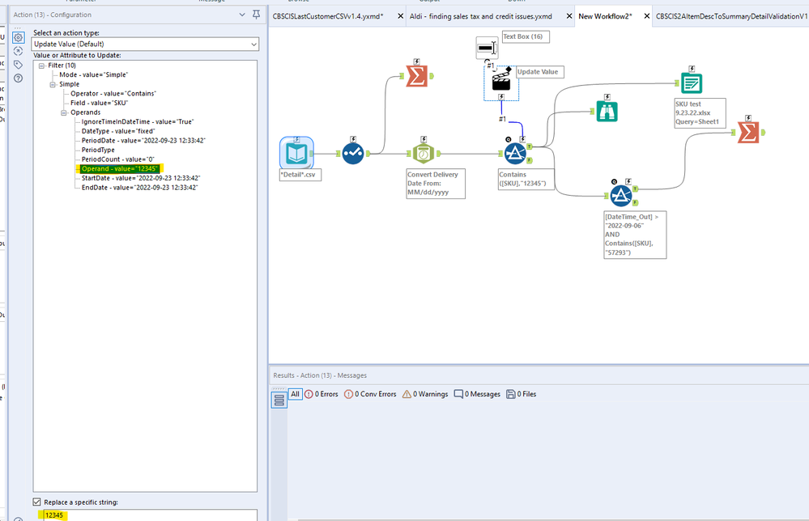Select the upper Summarize tool near Select
Screen dimensions: 809x521
tap(417, 76)
